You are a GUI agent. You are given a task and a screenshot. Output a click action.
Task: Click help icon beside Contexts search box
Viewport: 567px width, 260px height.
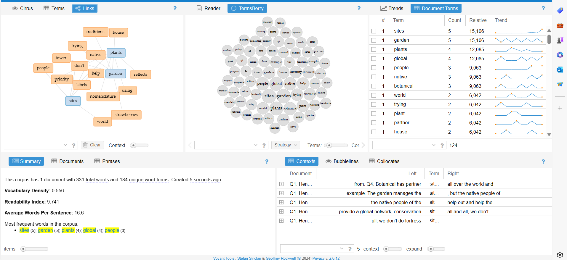[x=350, y=249]
